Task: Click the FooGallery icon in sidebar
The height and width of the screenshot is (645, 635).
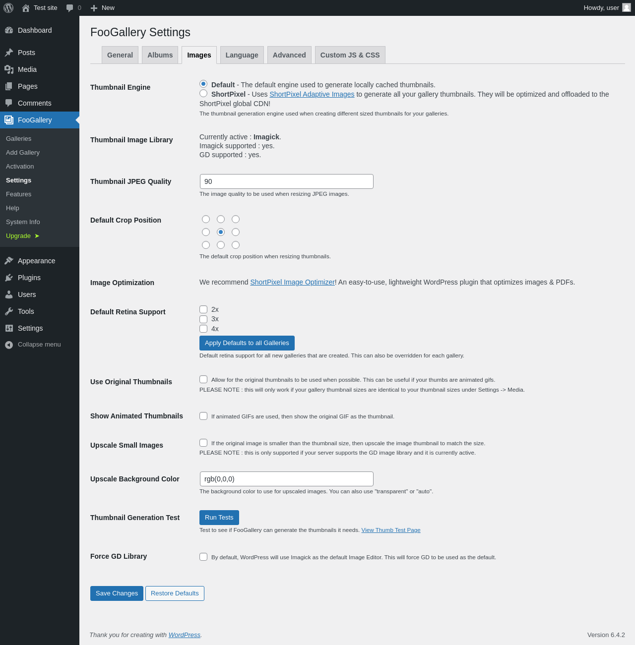Action: coord(9,120)
